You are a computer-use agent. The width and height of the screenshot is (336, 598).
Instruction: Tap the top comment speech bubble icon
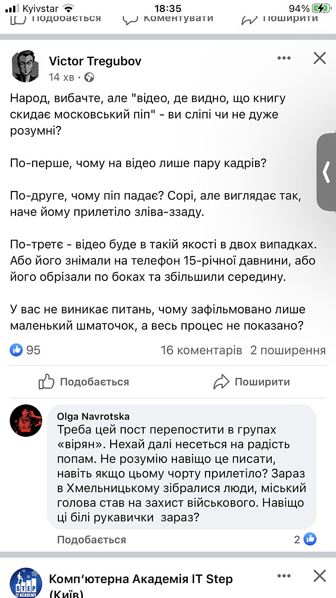(x=130, y=19)
